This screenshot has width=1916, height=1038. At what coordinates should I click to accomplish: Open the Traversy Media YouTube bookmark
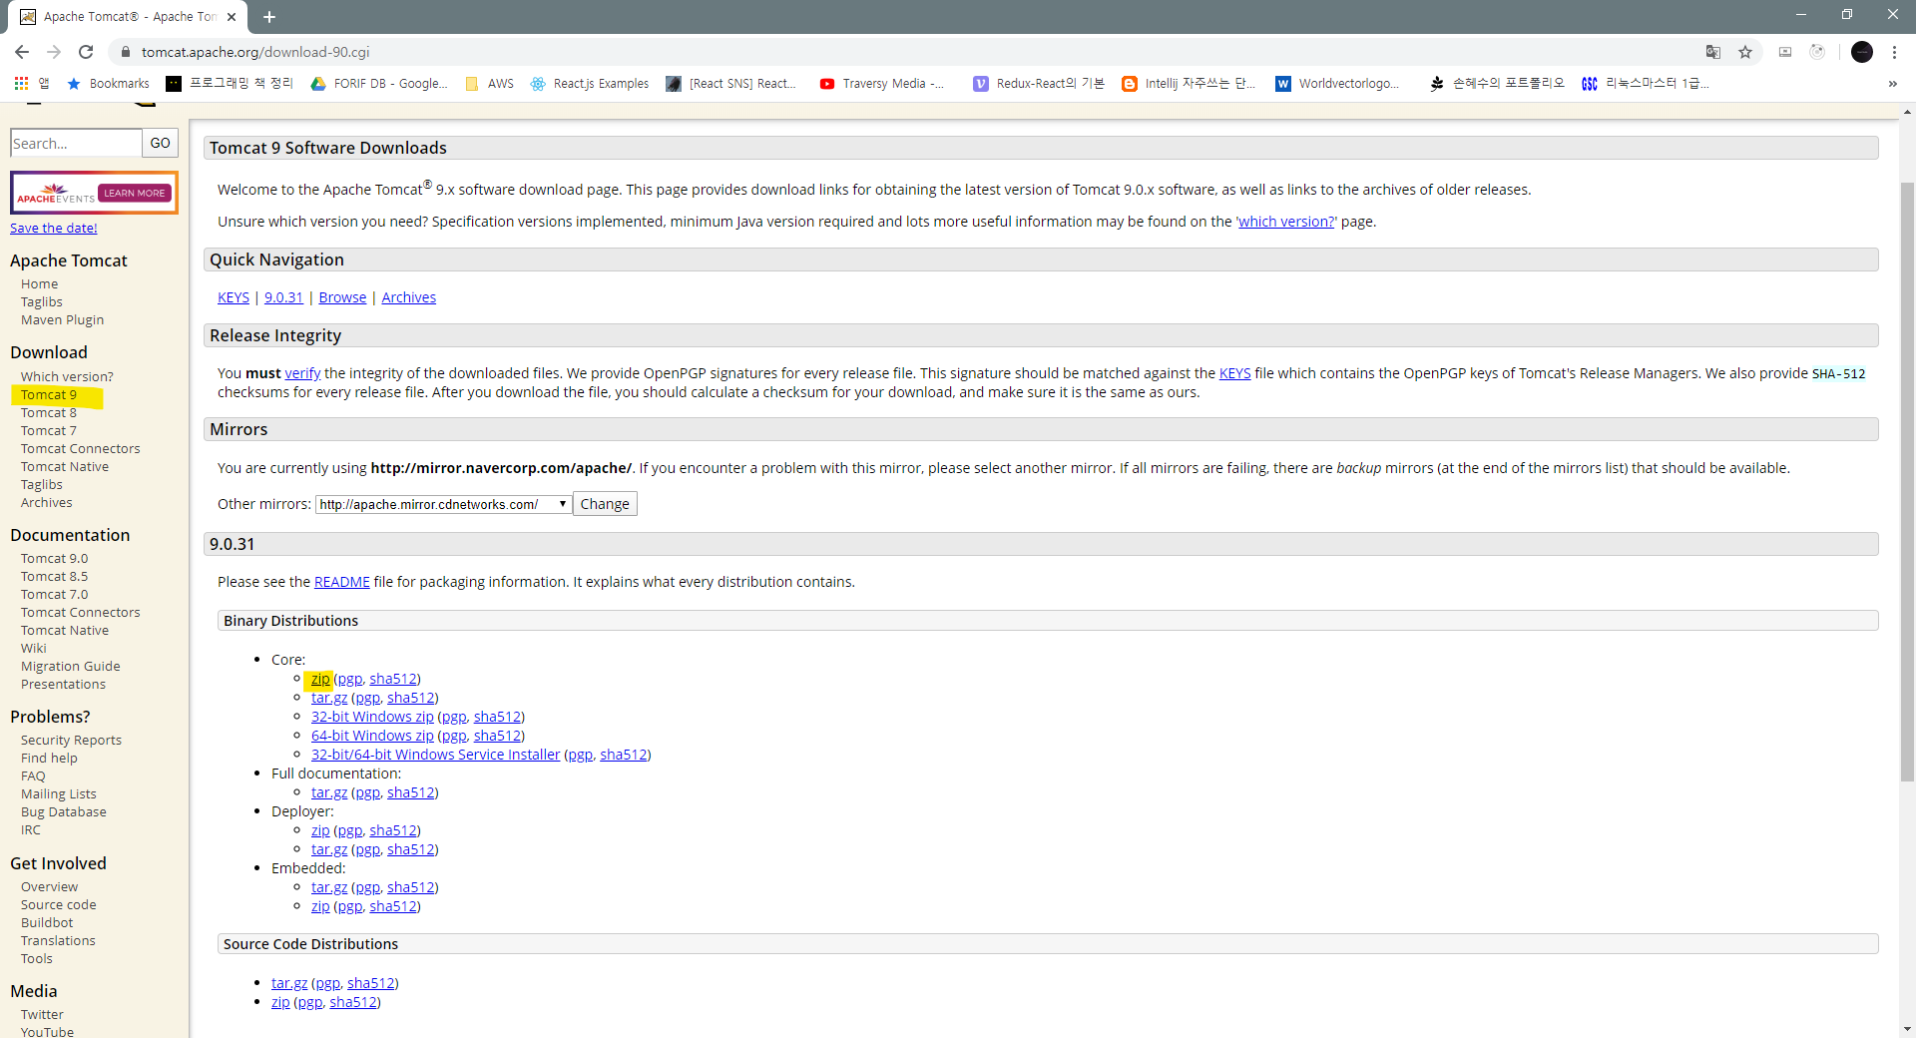pos(882,84)
